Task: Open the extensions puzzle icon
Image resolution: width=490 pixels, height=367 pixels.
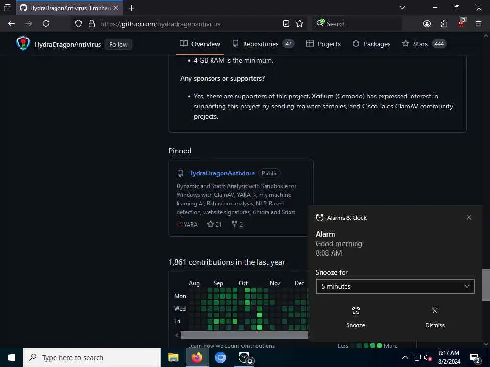Action: point(444,24)
